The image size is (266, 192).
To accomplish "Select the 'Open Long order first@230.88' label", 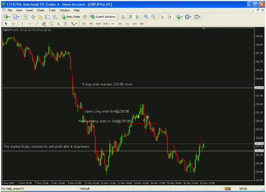I will click(x=107, y=111).
